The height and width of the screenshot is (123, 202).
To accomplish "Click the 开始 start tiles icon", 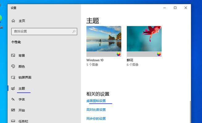I will coord(13,110).
